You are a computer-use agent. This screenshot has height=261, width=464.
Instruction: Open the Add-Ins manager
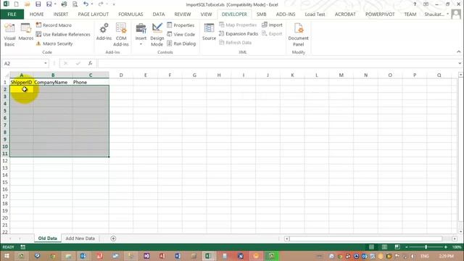click(104, 32)
